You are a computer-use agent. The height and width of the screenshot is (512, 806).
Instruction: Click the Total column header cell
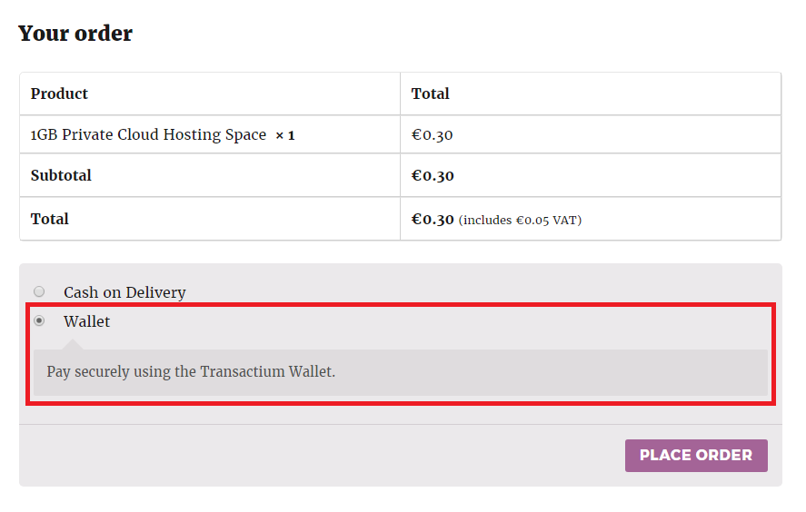(x=431, y=94)
